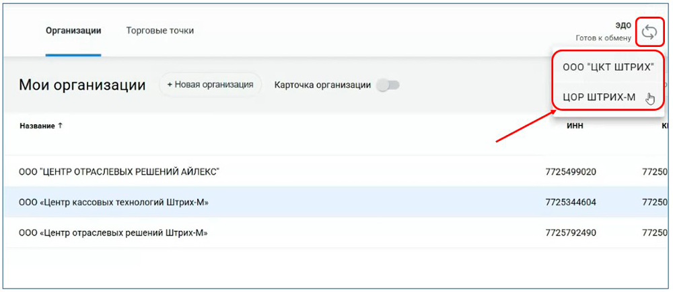
Task: Click the ИНН value 7725499020
Action: tap(571, 172)
